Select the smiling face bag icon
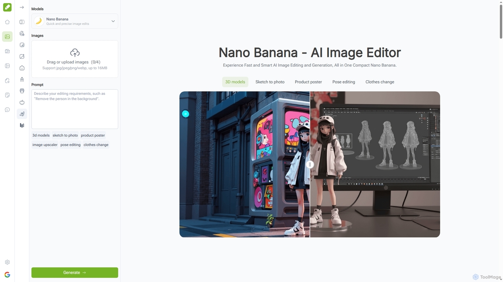 tap(22, 68)
